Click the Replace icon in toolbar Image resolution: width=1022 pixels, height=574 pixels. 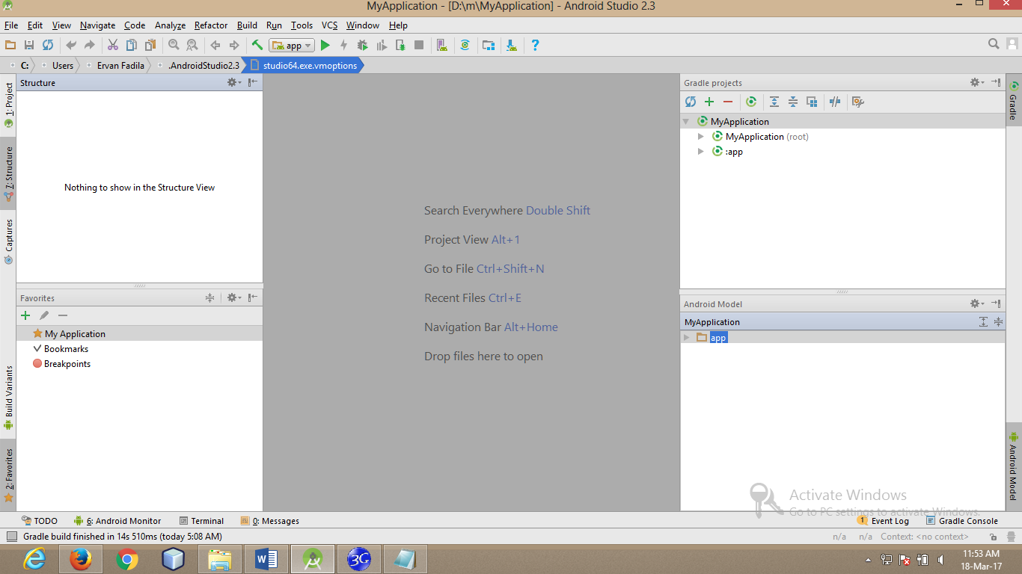pos(192,45)
